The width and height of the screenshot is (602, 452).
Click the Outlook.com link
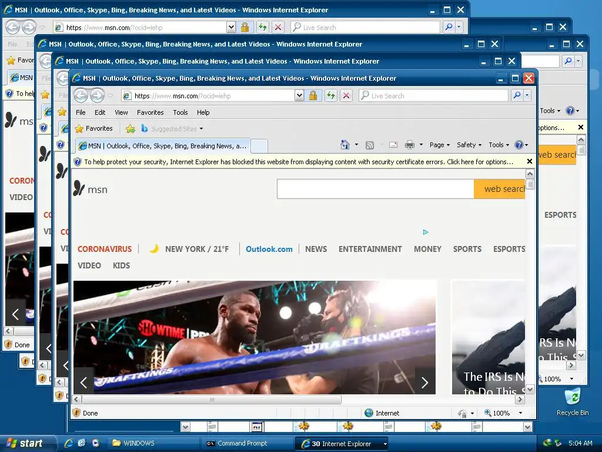[269, 249]
